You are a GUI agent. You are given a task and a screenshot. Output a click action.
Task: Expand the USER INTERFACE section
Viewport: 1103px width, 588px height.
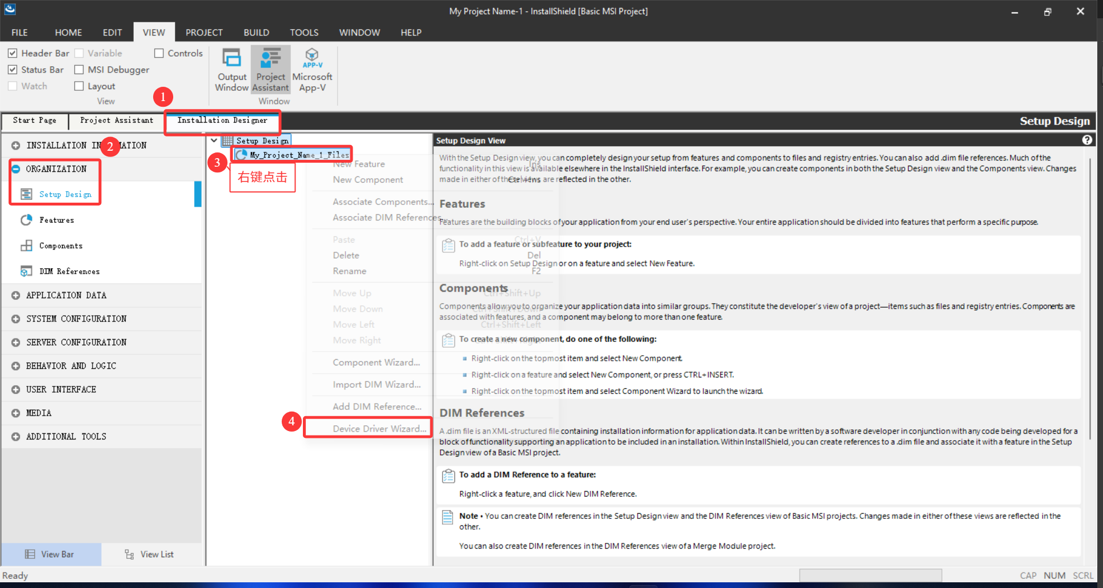tap(15, 389)
